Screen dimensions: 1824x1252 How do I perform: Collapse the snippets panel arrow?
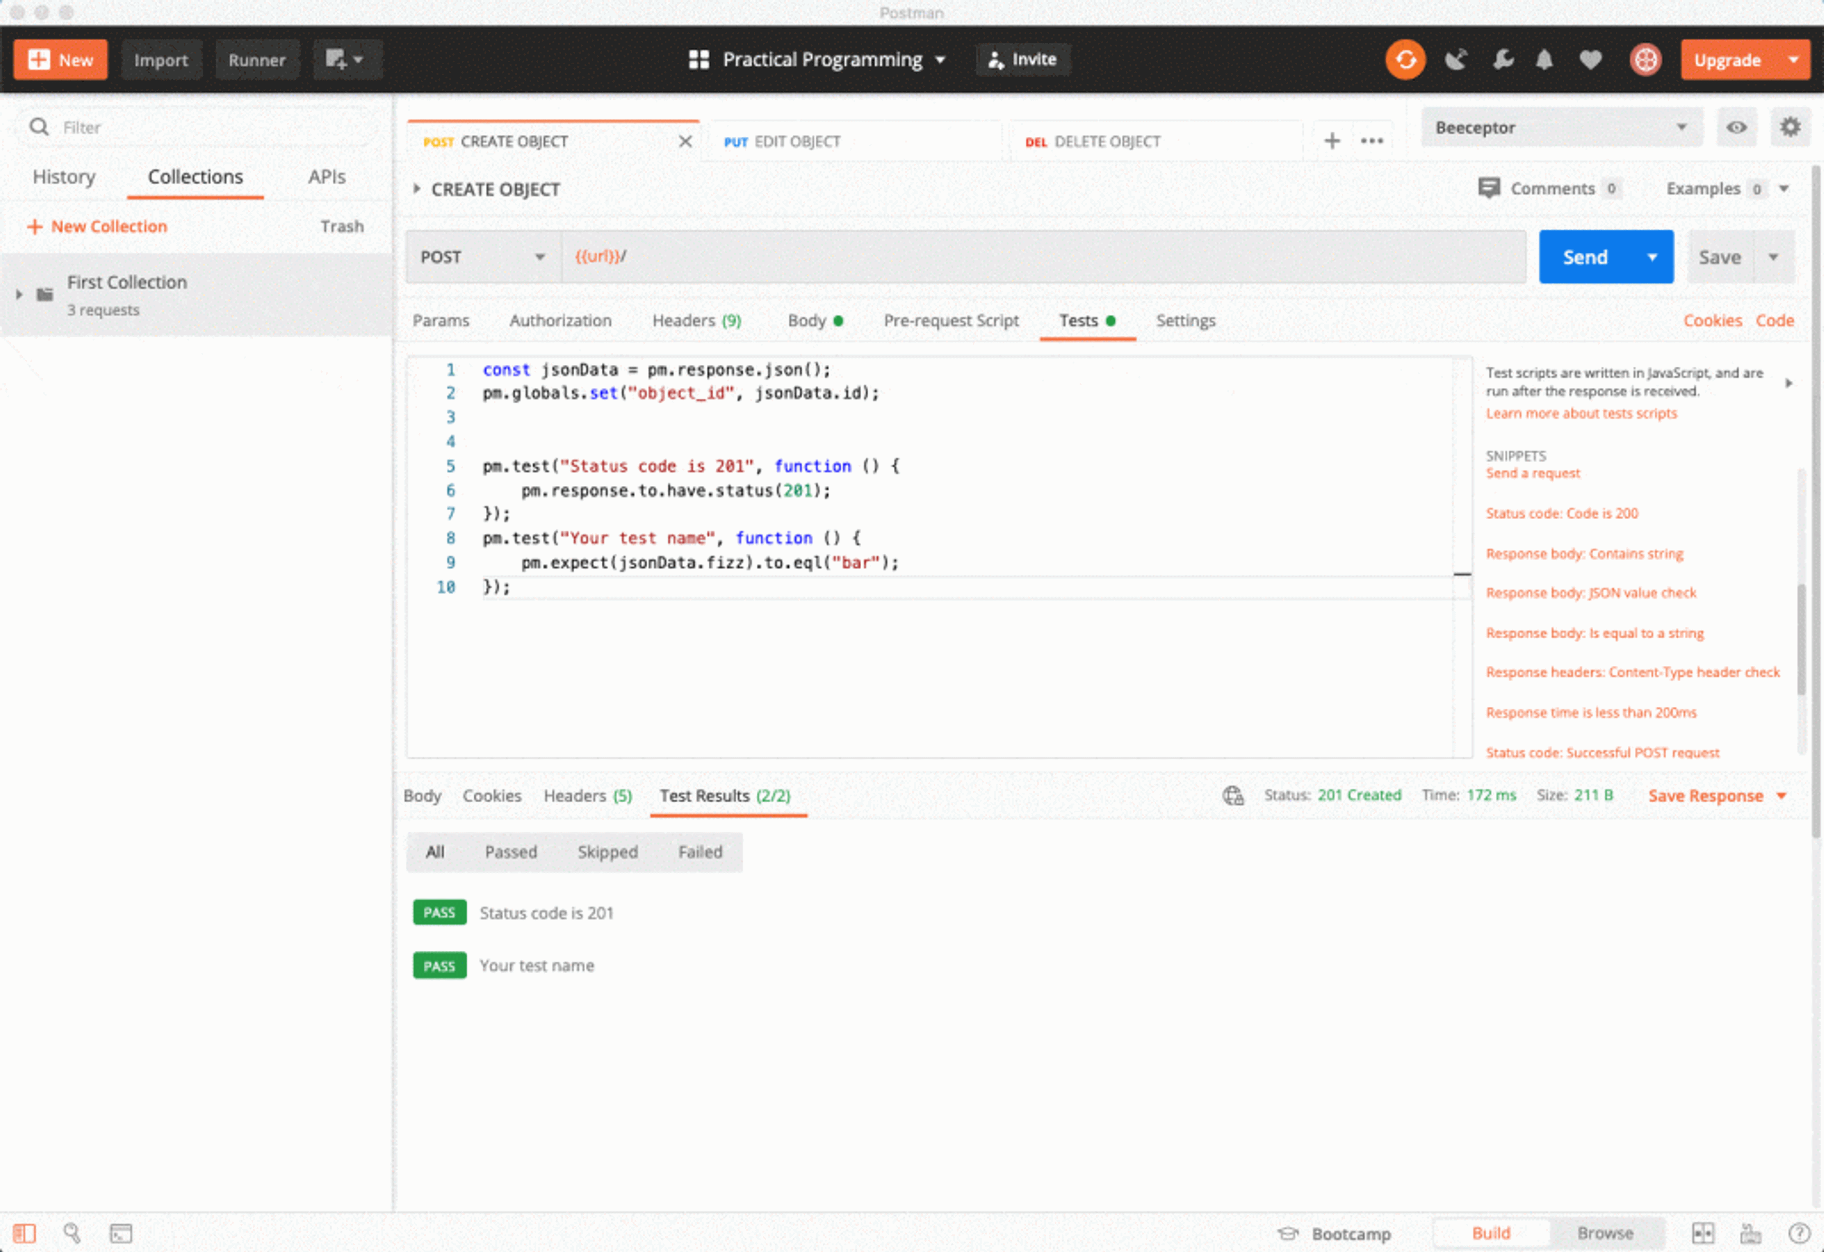(x=1789, y=383)
